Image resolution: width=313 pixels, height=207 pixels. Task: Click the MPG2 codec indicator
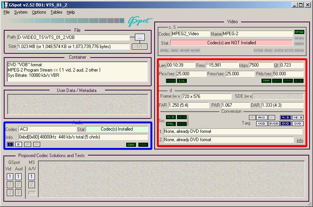pos(299,32)
